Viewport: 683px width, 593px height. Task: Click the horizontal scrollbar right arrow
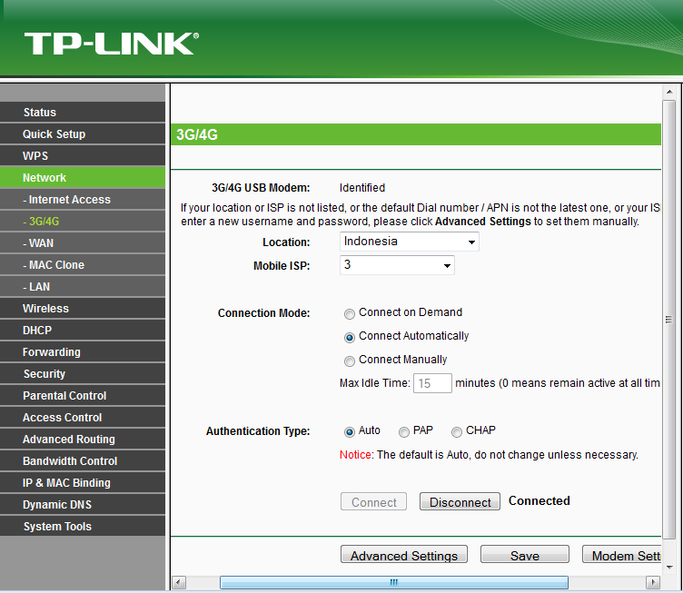click(652, 582)
